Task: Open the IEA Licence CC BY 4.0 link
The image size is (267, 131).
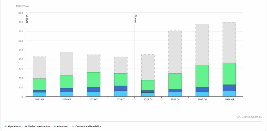Action: pyautogui.click(x=249, y=117)
